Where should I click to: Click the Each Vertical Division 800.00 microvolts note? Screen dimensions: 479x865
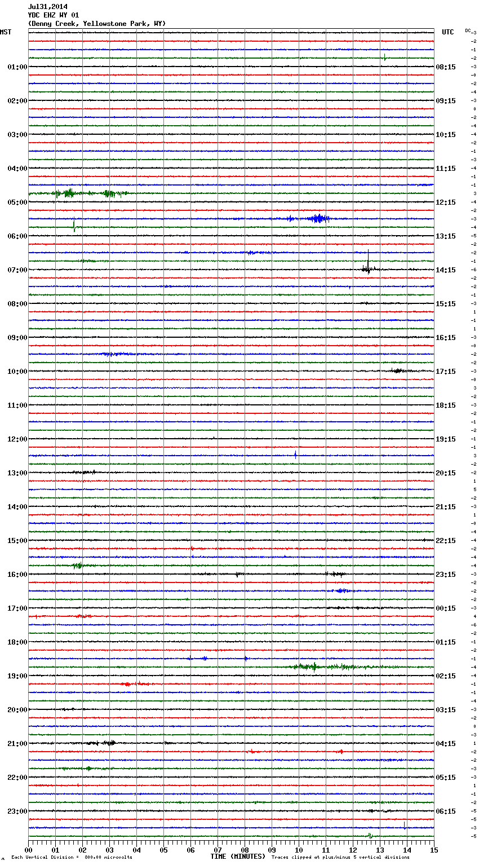pyautogui.click(x=72, y=858)
